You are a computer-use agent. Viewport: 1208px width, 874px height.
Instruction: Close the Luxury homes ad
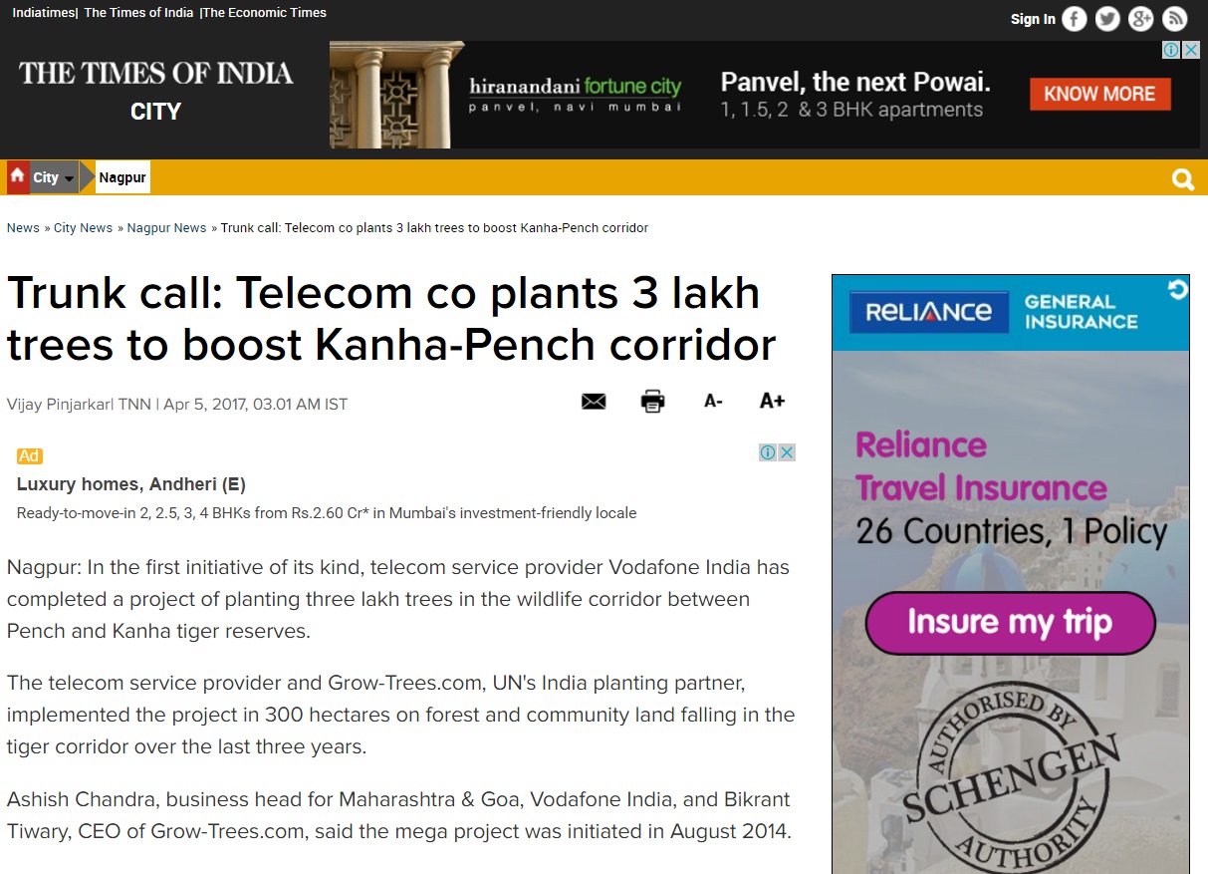tap(787, 452)
